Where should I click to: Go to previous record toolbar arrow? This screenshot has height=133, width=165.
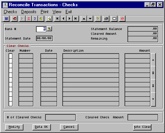63,19
